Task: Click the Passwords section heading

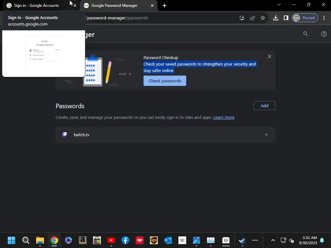Action: coord(70,106)
